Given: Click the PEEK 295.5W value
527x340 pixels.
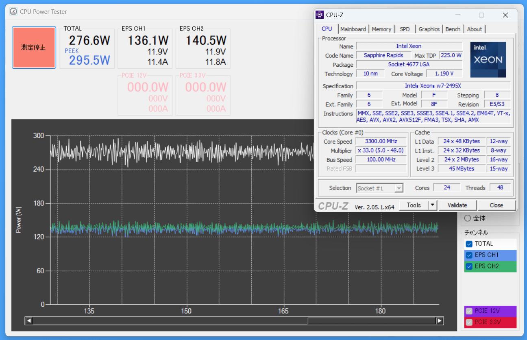Looking at the screenshot, I should click(89, 60).
